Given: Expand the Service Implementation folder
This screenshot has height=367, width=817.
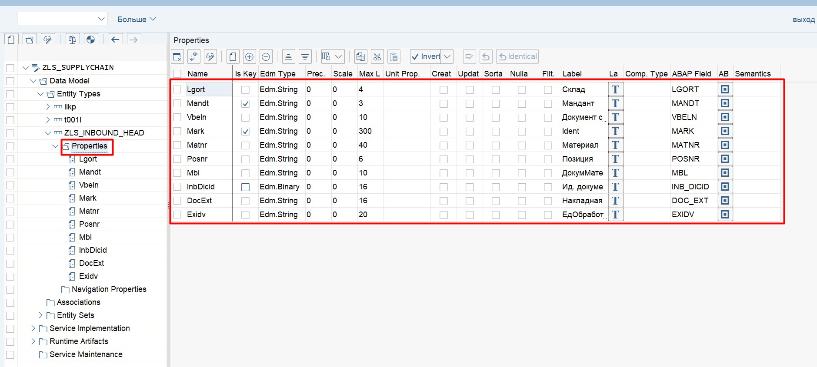Looking at the screenshot, I should (33, 328).
